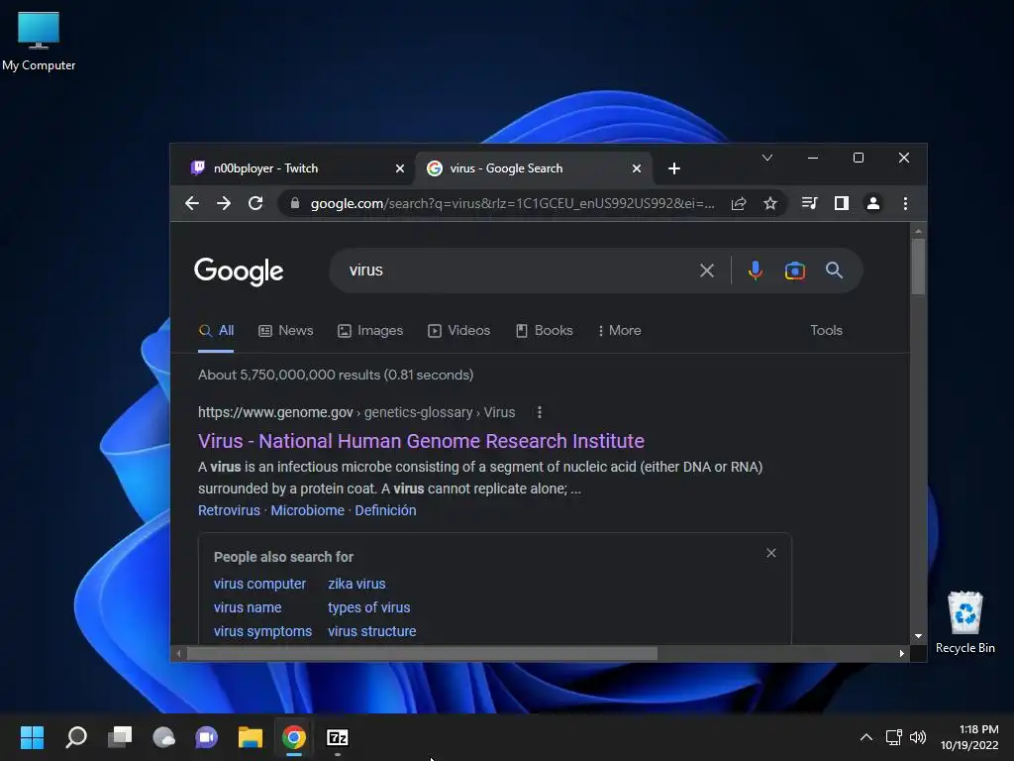The image size is (1014, 761).
Task: Open Windows Start button
Action: 32,737
